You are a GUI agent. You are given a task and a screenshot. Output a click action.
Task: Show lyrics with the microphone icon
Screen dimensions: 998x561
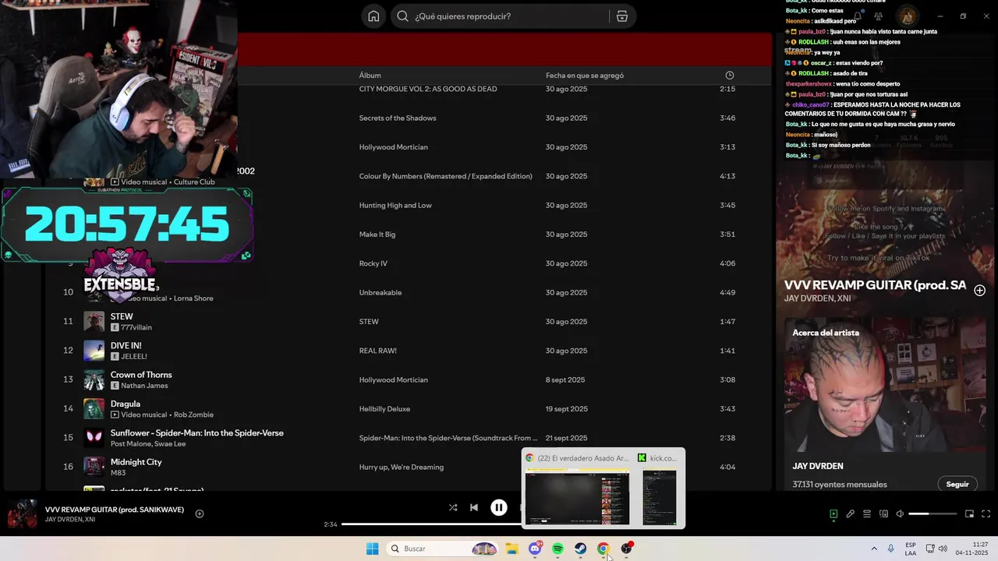pyautogui.click(x=851, y=513)
